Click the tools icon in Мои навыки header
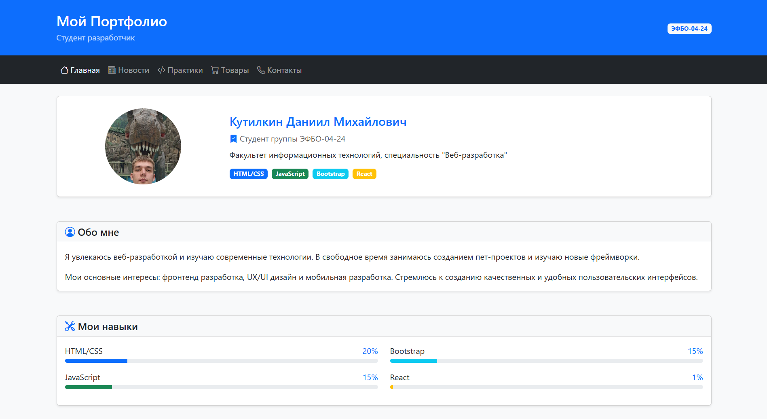This screenshot has width=767, height=419. (x=70, y=326)
